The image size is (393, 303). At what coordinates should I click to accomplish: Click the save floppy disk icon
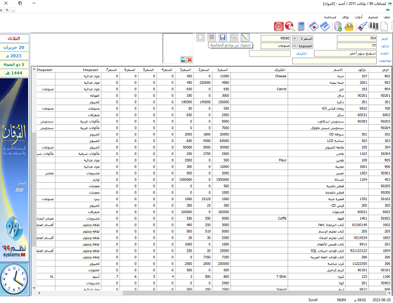(223, 37)
